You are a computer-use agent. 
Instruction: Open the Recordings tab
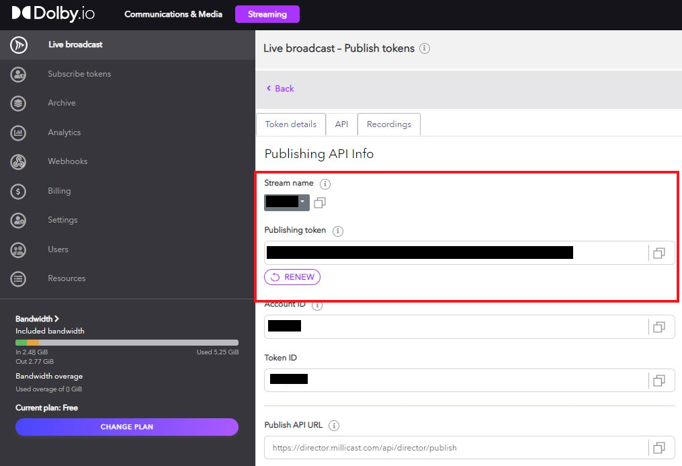[x=388, y=124]
